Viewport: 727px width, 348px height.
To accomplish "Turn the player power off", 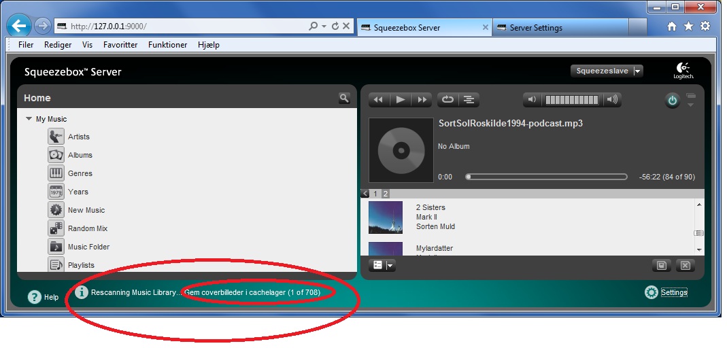I will coord(672,101).
